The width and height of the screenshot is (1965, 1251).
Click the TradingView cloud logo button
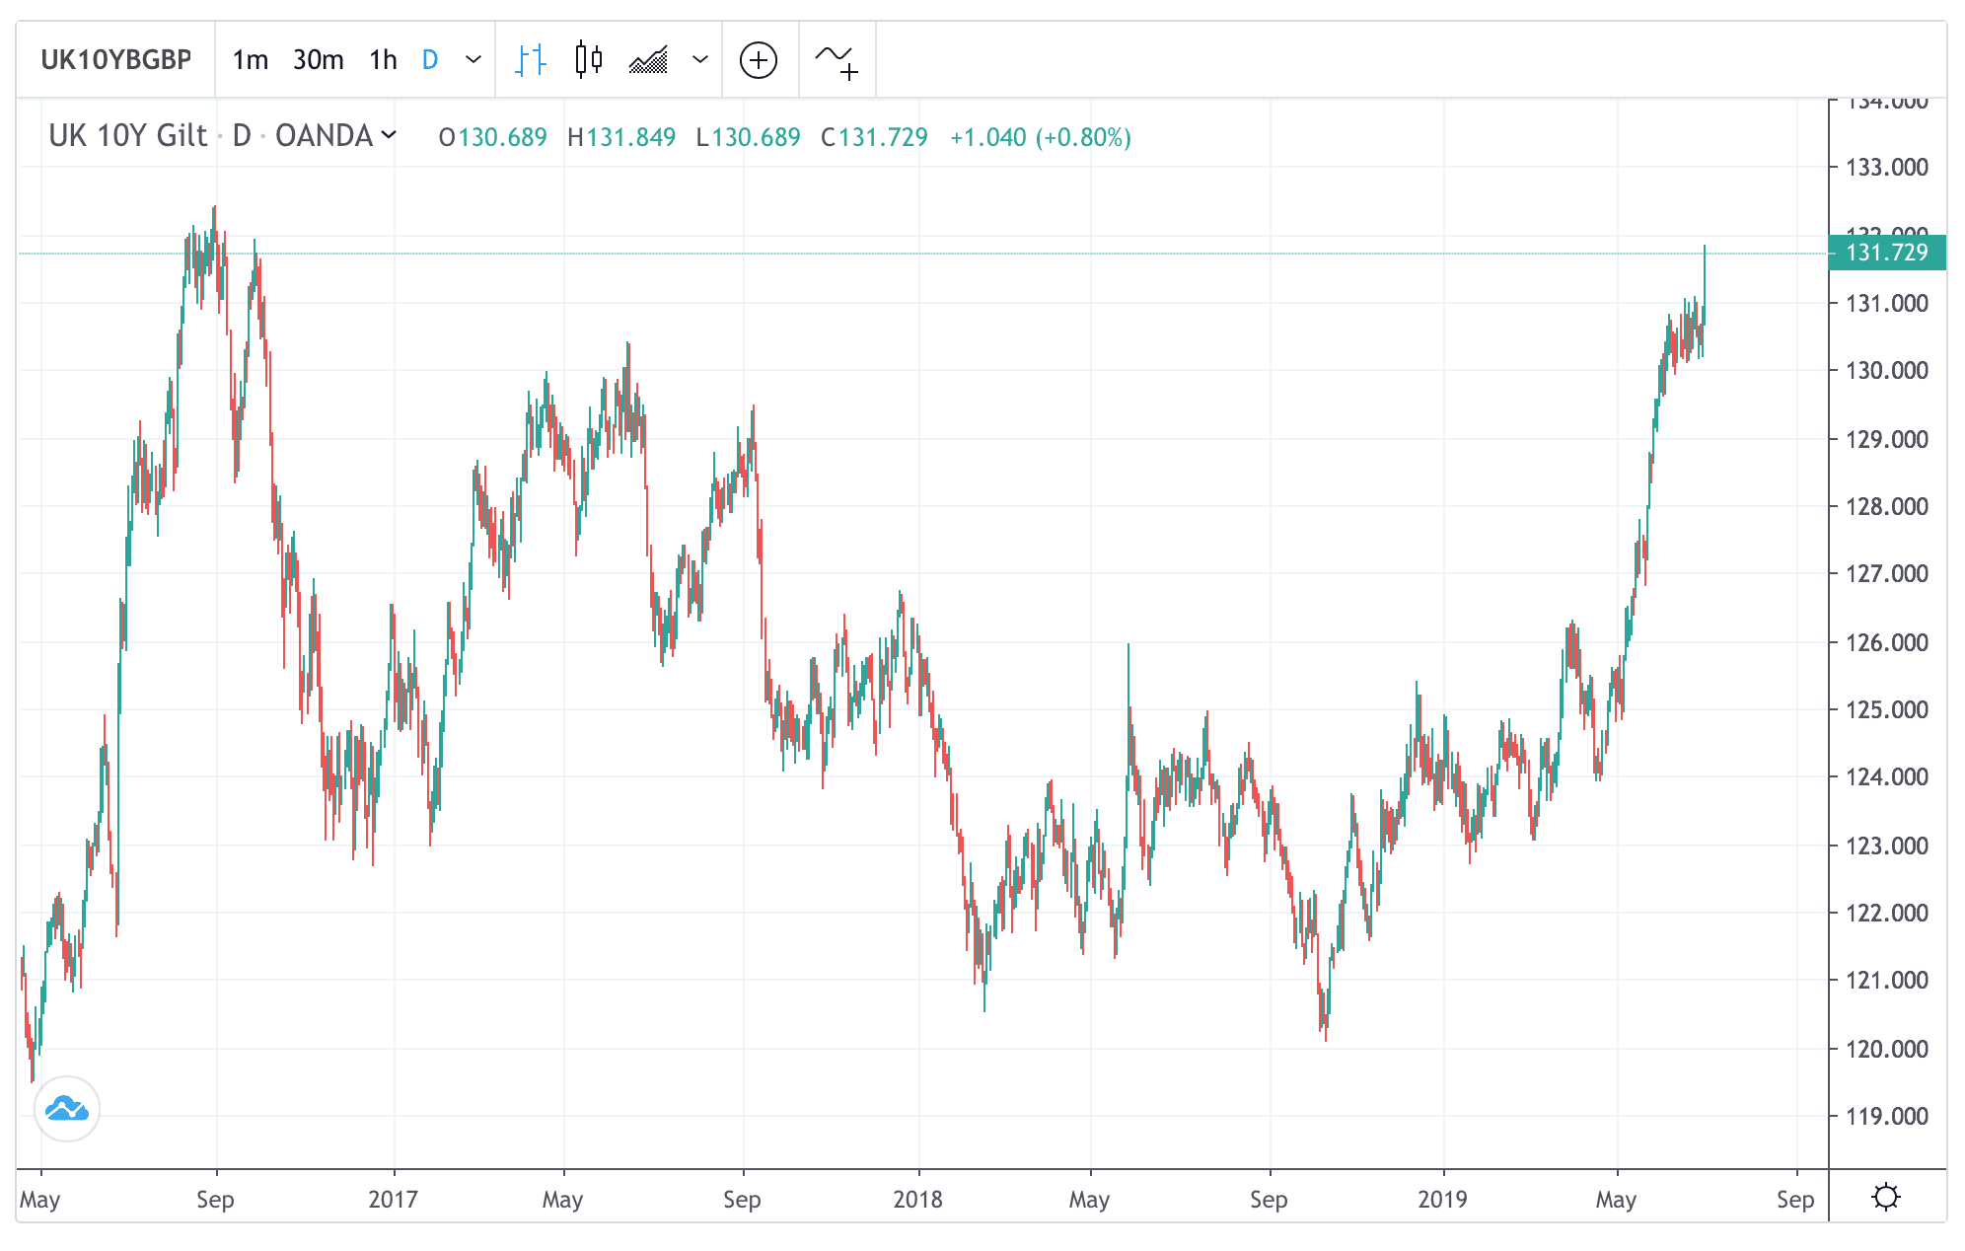[67, 1109]
